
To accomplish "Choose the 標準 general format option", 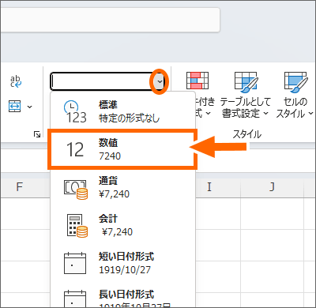I will [x=122, y=111].
